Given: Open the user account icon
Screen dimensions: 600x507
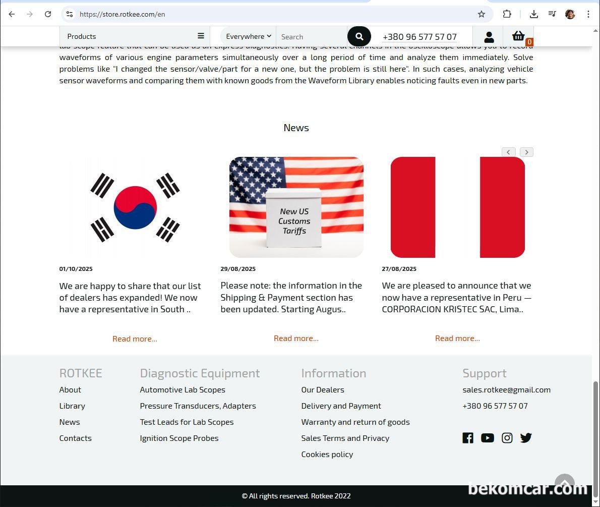Looking at the screenshot, I should coord(489,37).
